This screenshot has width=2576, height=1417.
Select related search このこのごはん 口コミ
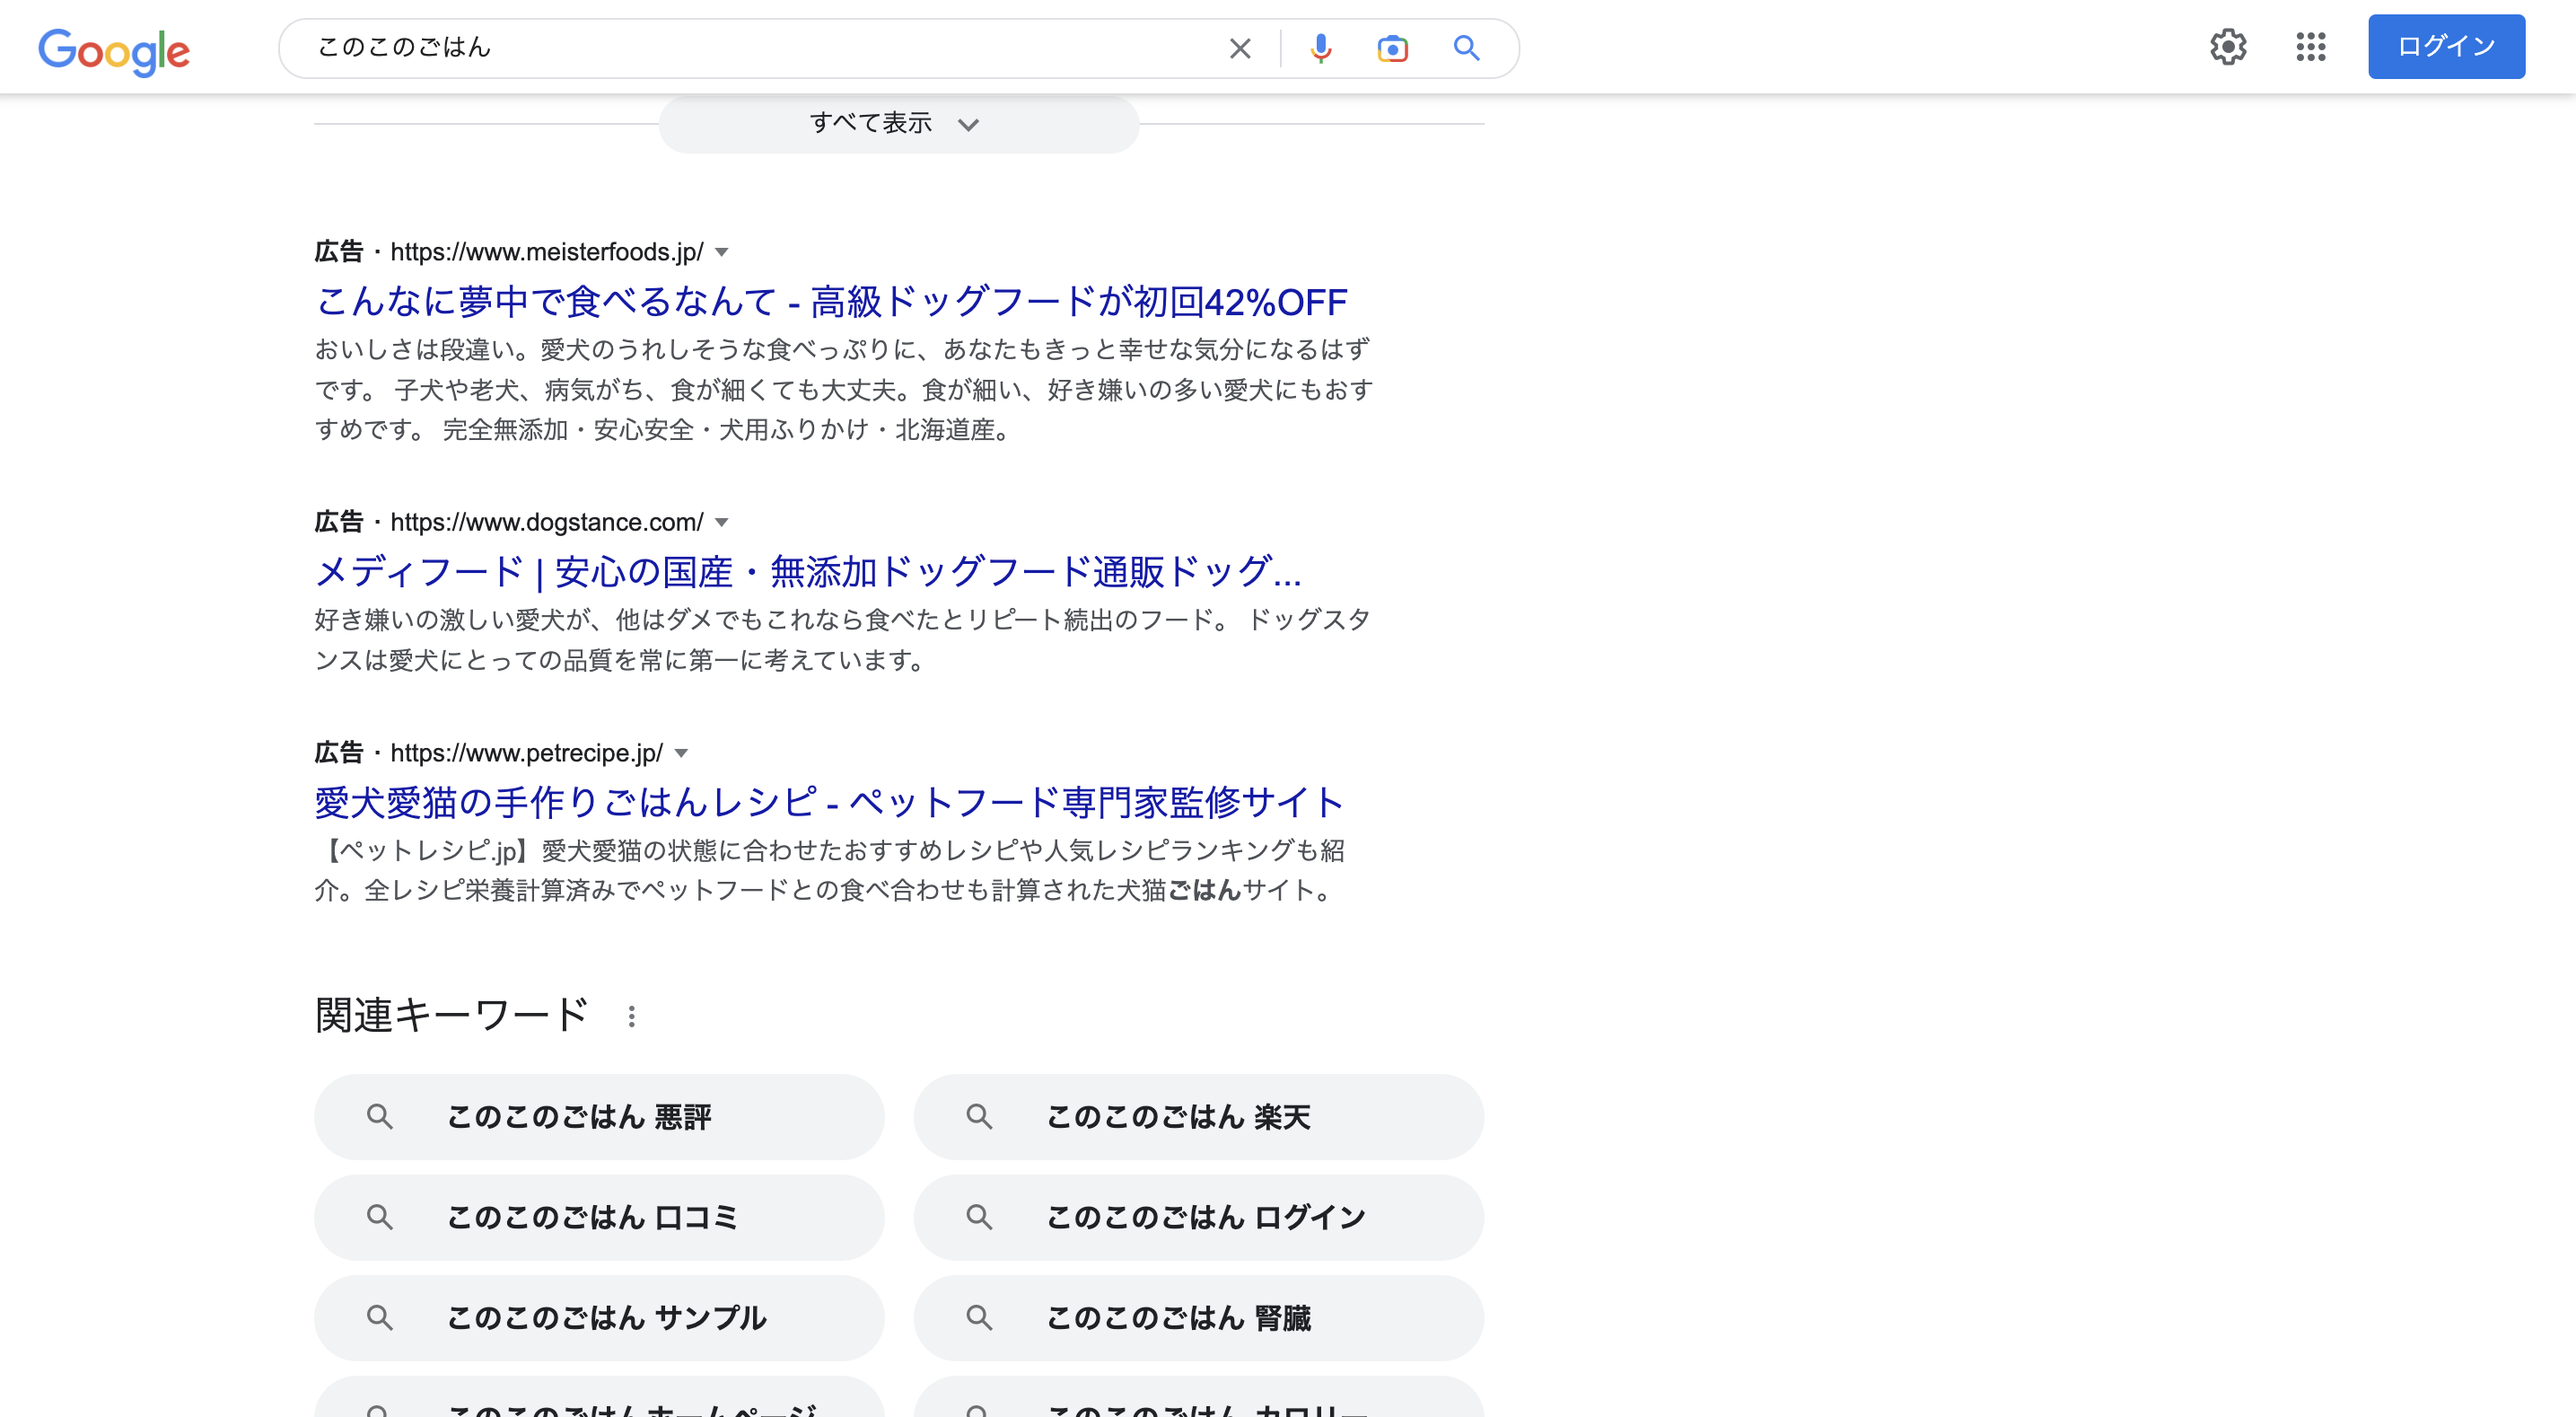[x=599, y=1218]
